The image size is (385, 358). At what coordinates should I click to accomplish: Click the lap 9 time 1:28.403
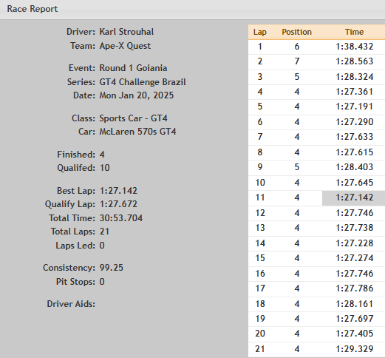click(355, 167)
